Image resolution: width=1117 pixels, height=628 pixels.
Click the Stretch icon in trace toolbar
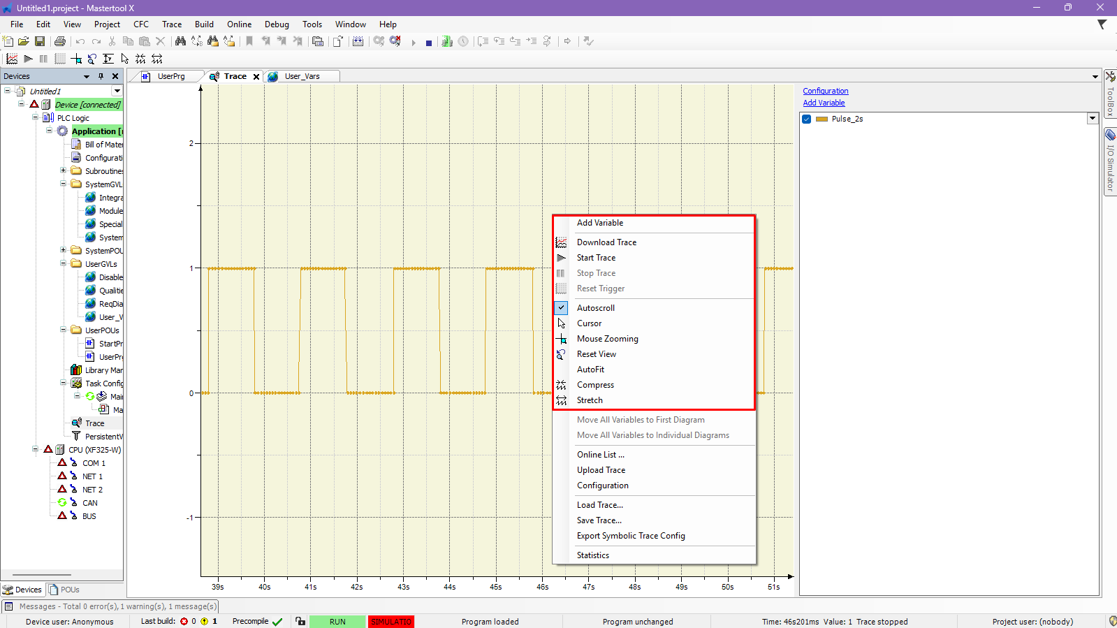coord(157,59)
